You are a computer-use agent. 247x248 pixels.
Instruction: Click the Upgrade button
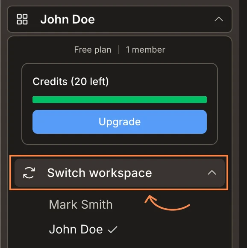click(x=120, y=122)
